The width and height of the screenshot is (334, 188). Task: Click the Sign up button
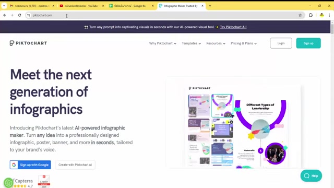[x=308, y=43]
